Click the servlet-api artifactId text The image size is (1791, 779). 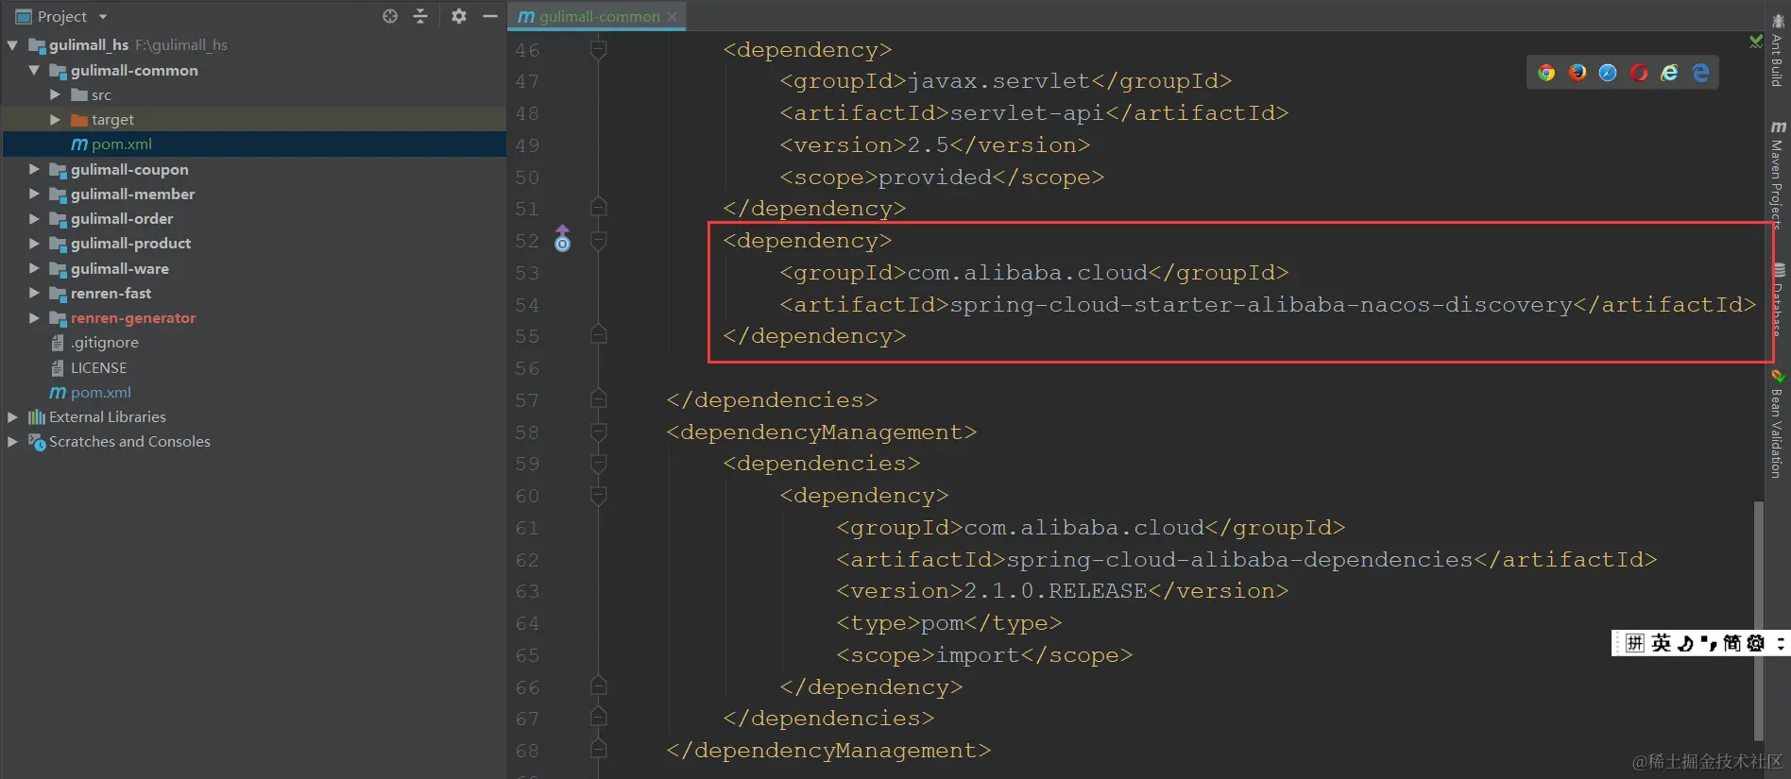click(1027, 113)
